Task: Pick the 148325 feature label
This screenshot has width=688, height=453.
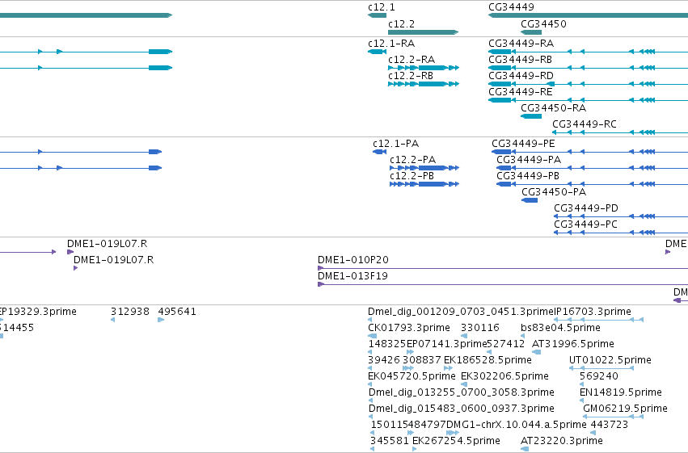Action: (387, 344)
